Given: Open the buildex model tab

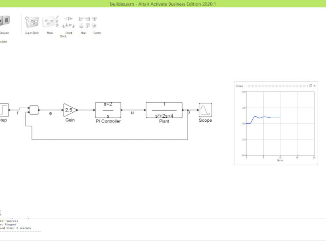Looking at the screenshot, I should click(x=3, y=42).
